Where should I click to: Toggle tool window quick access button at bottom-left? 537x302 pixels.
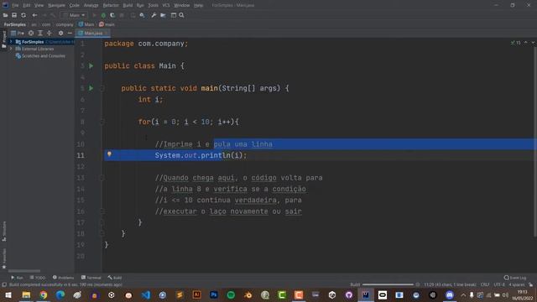pos(4,284)
